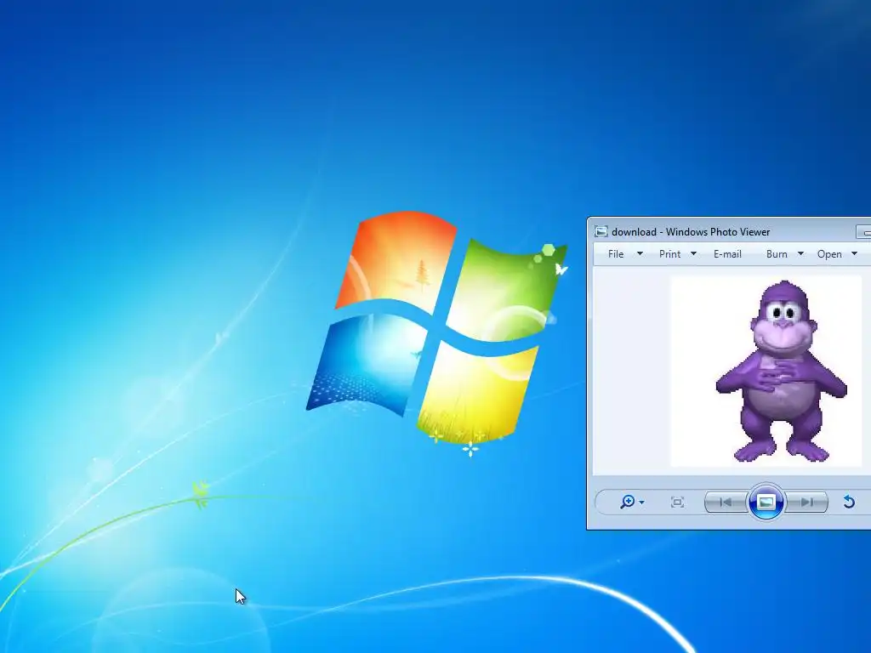
Task: Open the Burn menu
Action: [777, 254]
